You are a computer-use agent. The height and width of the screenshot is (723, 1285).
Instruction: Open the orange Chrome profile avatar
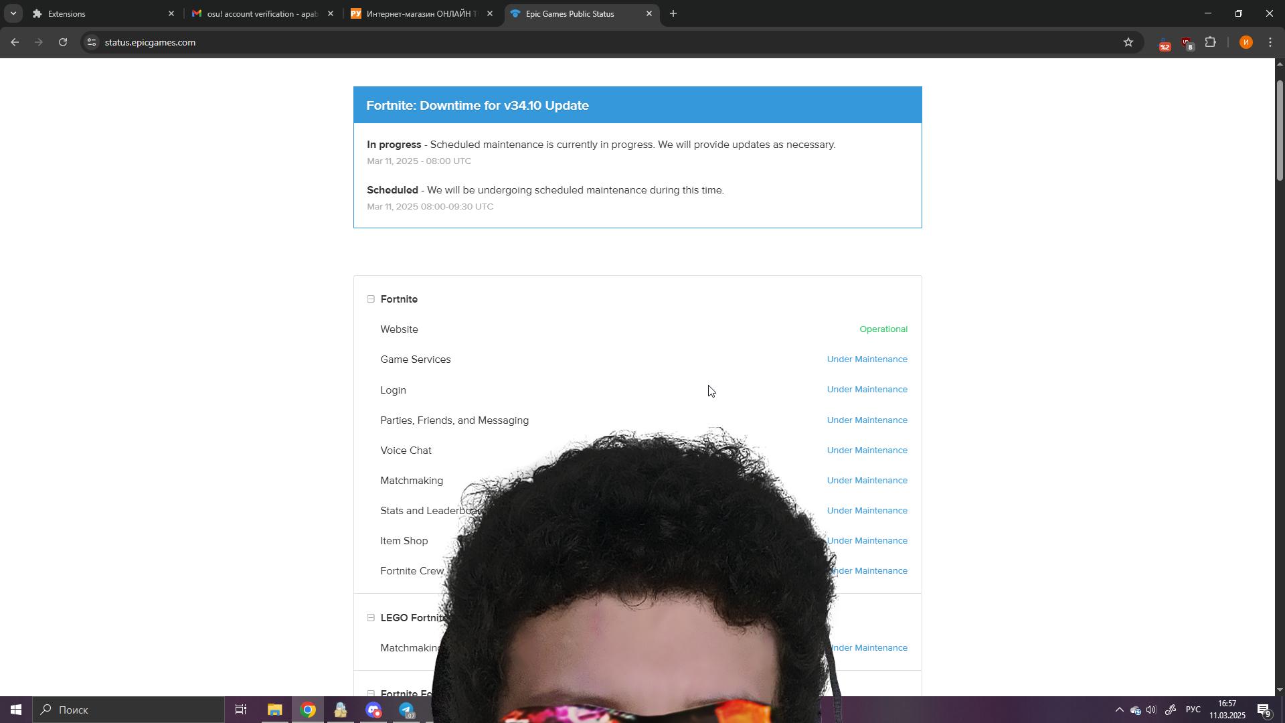click(x=1246, y=42)
